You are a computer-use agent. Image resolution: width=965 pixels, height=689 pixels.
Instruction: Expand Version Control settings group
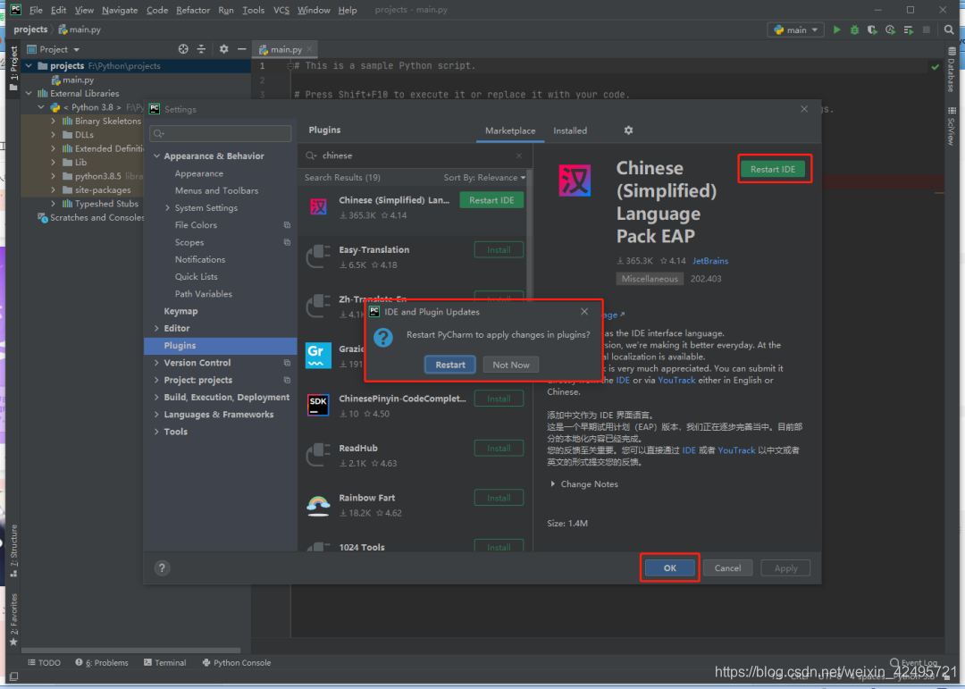click(x=157, y=364)
